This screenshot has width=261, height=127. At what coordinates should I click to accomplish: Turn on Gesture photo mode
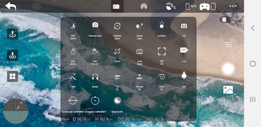(73, 51)
